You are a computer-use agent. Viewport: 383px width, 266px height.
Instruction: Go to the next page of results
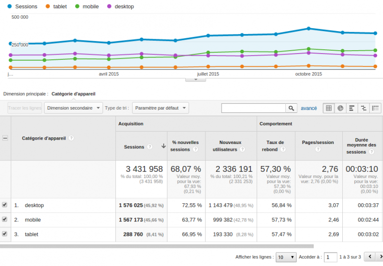pyautogui.click(x=381, y=257)
